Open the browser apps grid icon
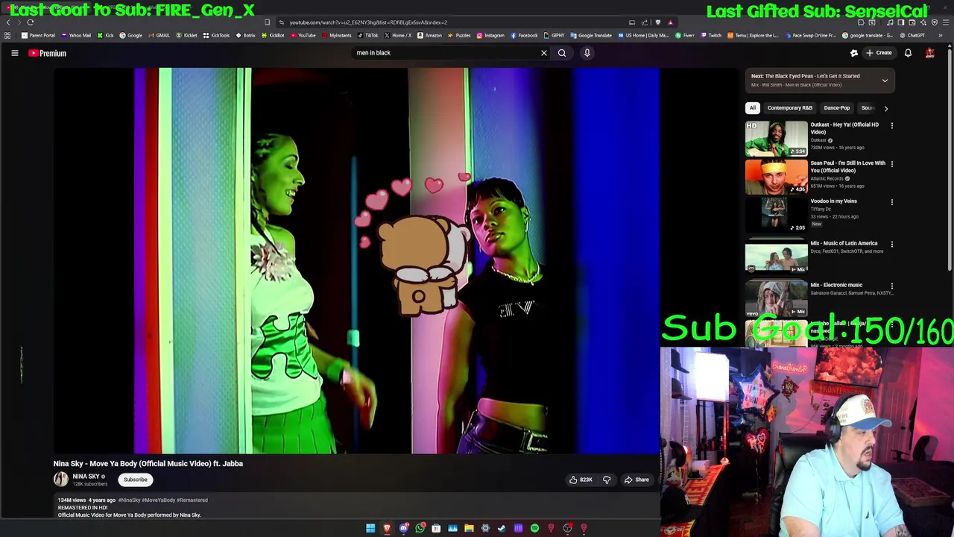The image size is (954, 537). [x=7, y=35]
